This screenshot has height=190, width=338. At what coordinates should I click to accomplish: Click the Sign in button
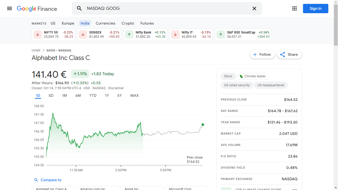pos(315,8)
